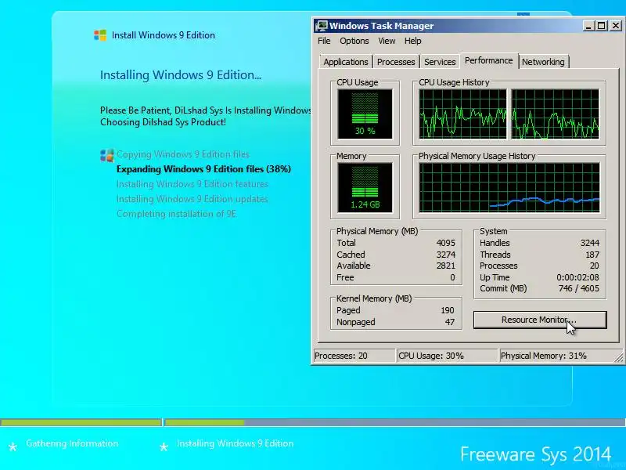Switch to the Services tab
This screenshot has height=470, width=626.
[x=440, y=62]
